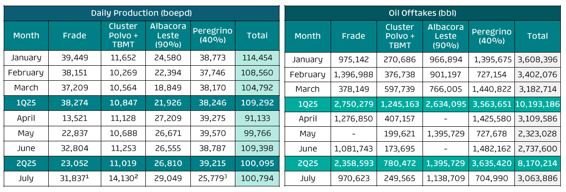Select June Peregrino offtake 1,482,162
The image size is (566, 192).
(491, 149)
